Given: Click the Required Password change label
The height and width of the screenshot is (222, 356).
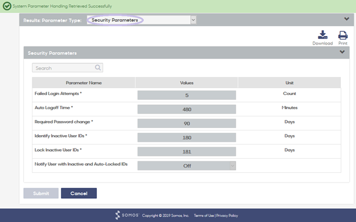Looking at the screenshot, I should [x=64, y=122].
